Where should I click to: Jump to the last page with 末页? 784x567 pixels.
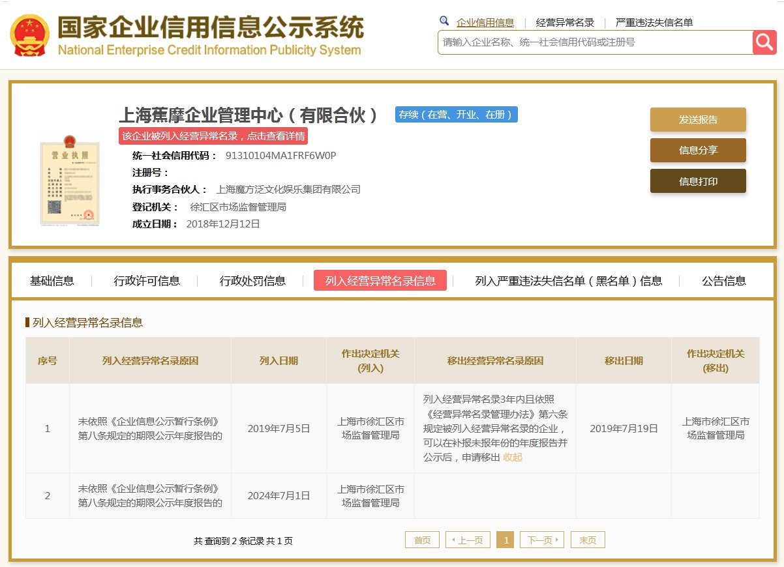588,540
